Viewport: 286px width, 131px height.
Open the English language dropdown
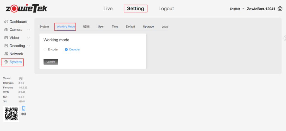[237, 9]
